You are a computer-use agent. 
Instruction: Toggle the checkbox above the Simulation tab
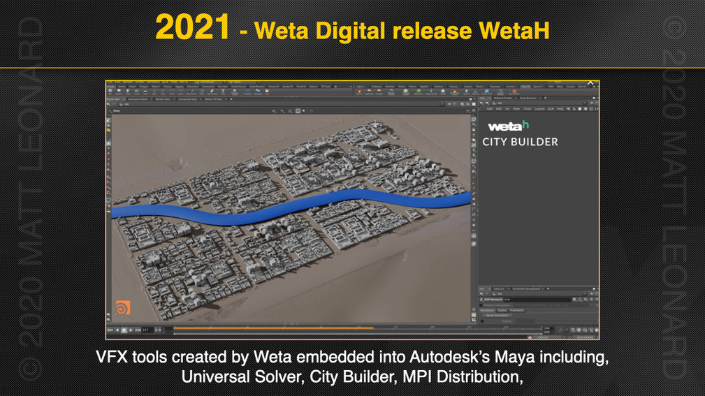[x=481, y=305]
